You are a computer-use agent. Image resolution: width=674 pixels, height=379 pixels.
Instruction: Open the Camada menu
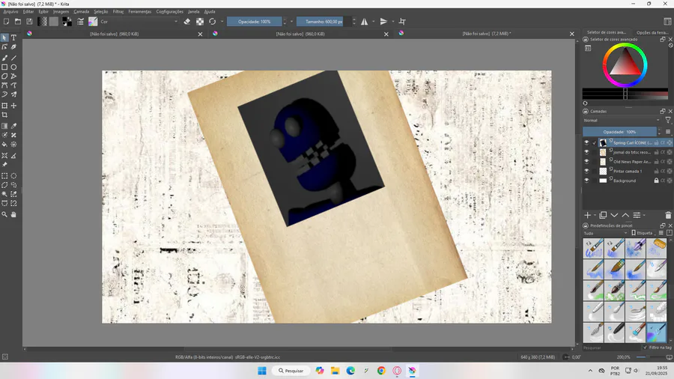coord(81,11)
